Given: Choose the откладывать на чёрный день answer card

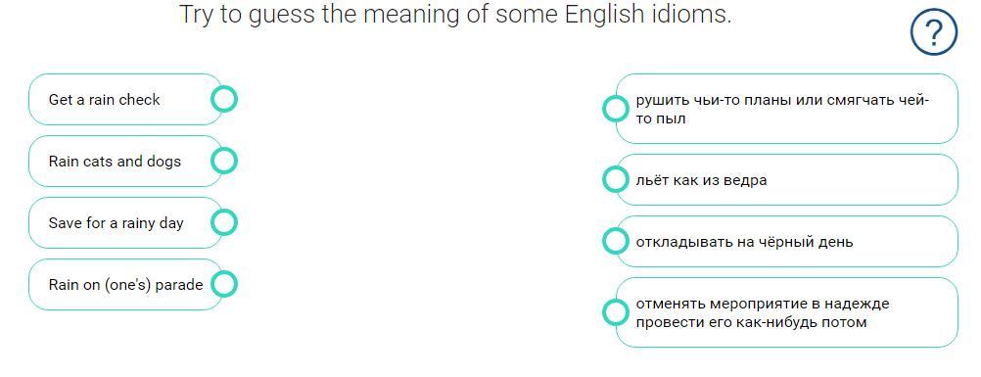Looking at the screenshot, I should (787, 241).
